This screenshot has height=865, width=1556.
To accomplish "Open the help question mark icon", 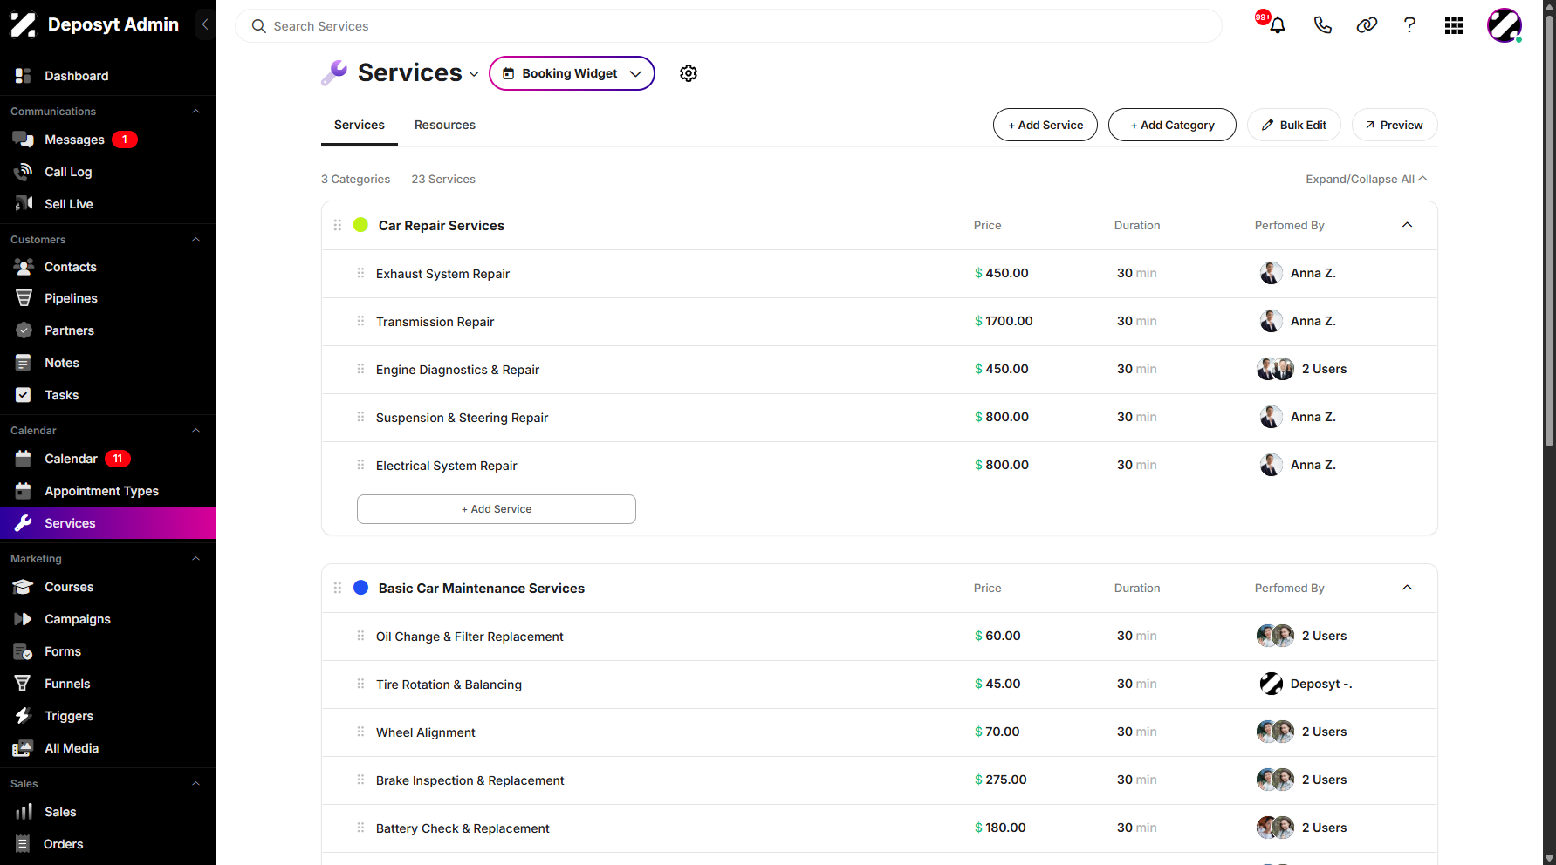I will pos(1409,25).
